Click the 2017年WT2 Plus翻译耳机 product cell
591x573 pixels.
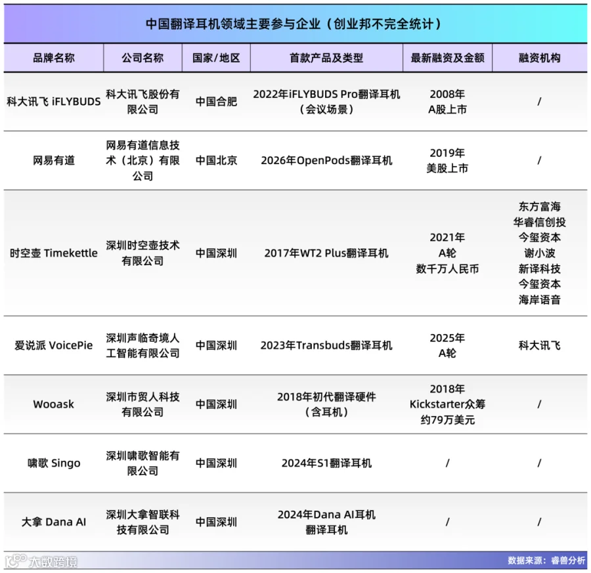click(x=326, y=253)
